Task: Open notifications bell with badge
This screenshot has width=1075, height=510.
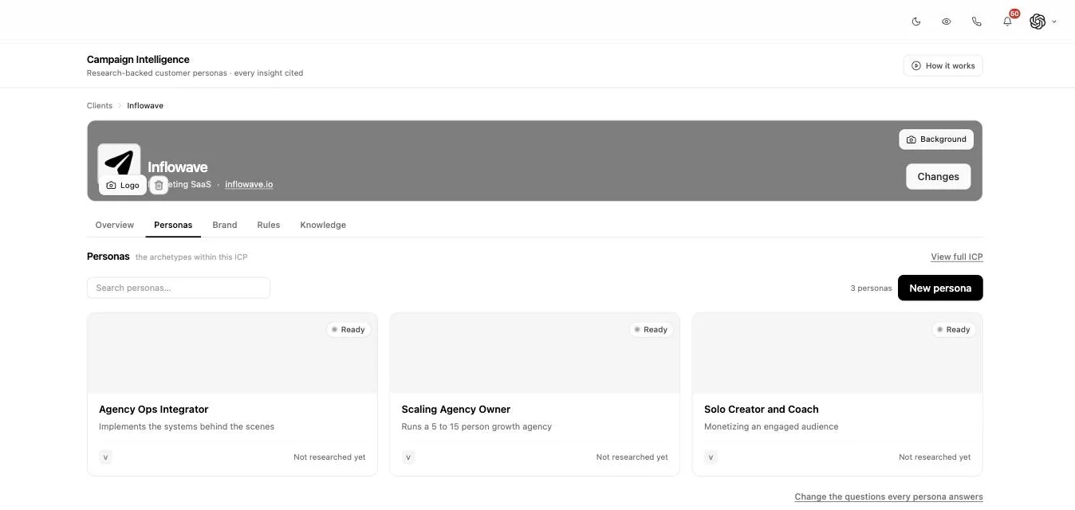Action: (x=1008, y=21)
